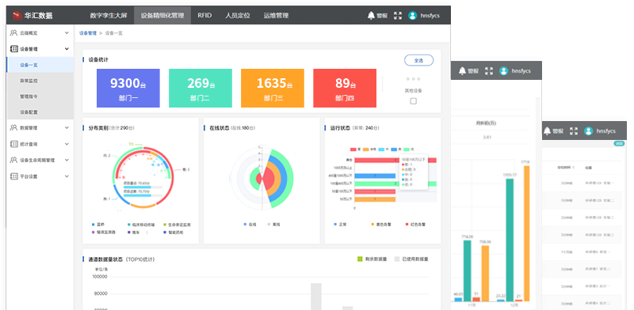Toggle fullscreen mode icon in header
Image resolution: width=634 pixels, height=310 pixels.
click(398, 16)
